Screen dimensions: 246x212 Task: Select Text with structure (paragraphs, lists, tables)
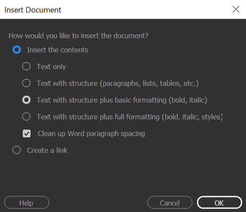point(26,83)
